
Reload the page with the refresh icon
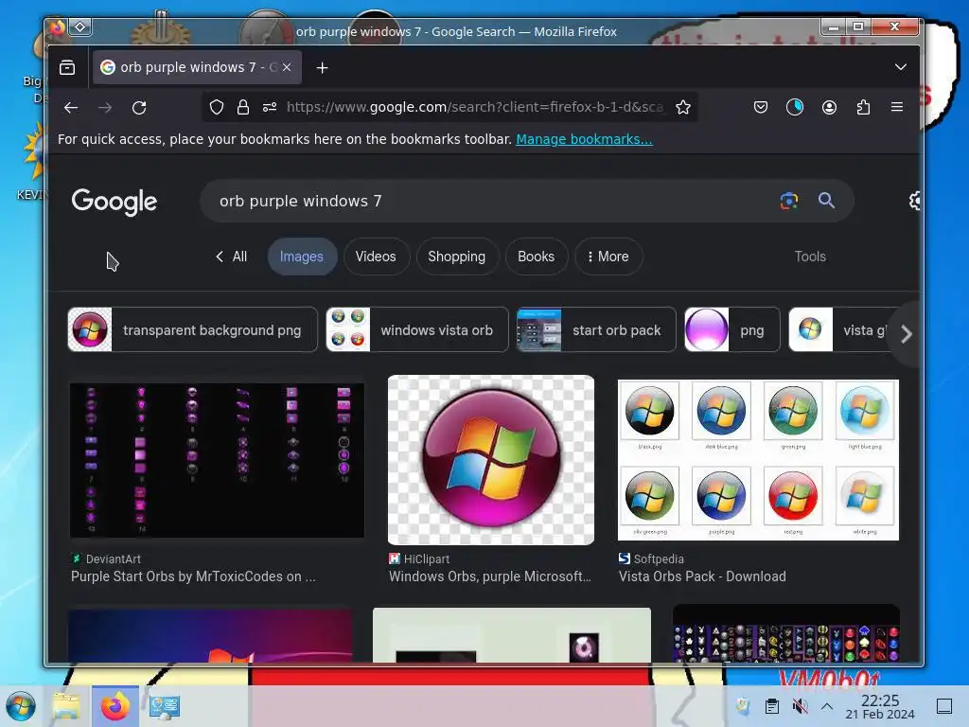[139, 108]
